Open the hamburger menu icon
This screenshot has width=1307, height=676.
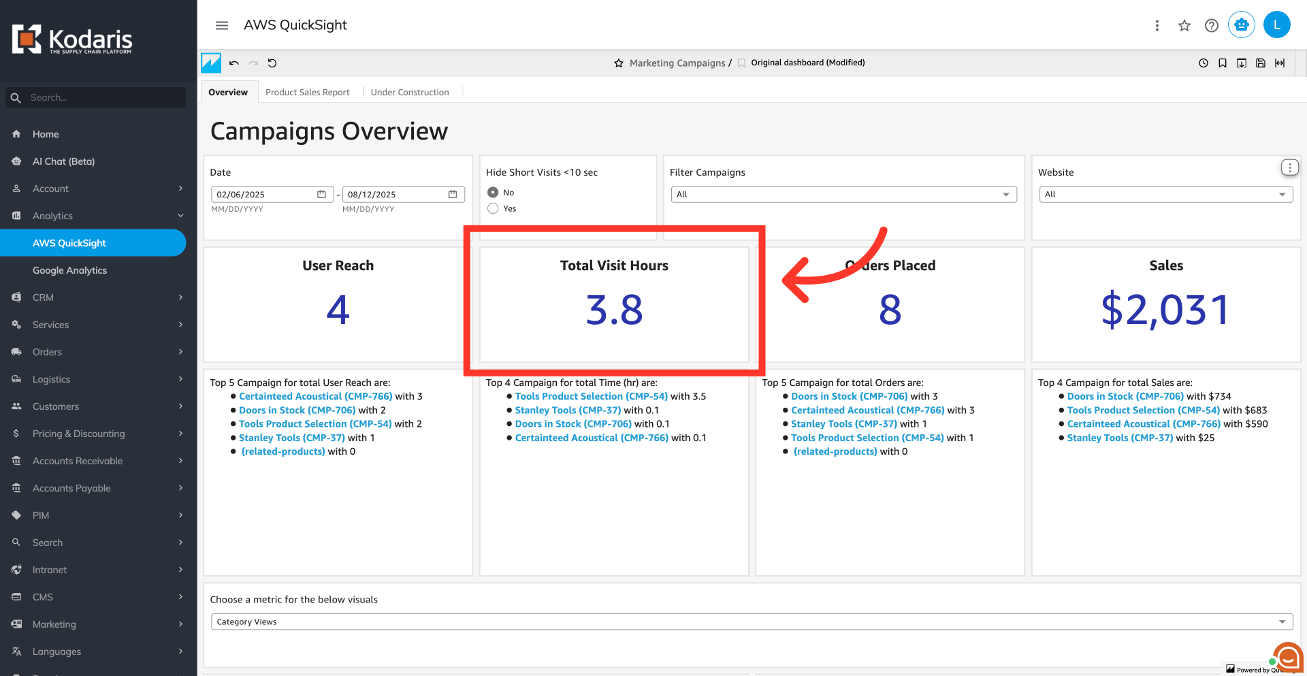(x=221, y=25)
